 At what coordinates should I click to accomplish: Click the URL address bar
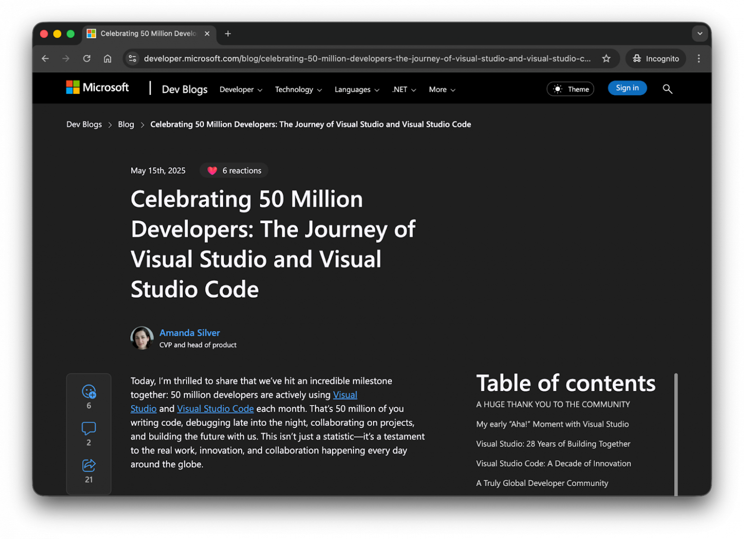pyautogui.click(x=366, y=59)
